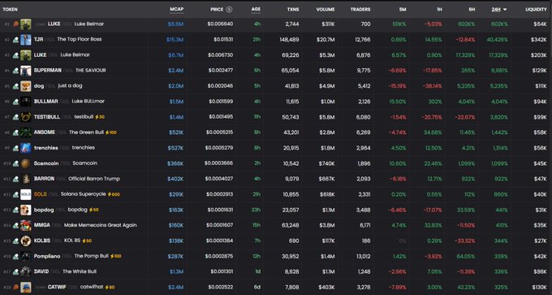
Task: Sort by the TRADERS column header
Action: click(360, 10)
